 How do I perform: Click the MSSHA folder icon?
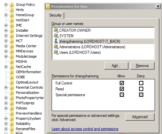(12, 61)
